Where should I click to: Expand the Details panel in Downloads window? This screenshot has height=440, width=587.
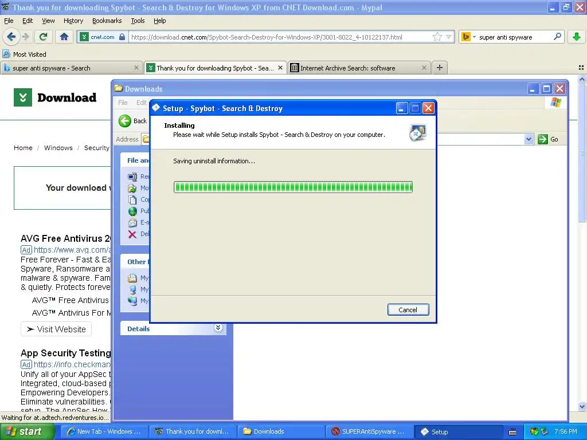(218, 328)
